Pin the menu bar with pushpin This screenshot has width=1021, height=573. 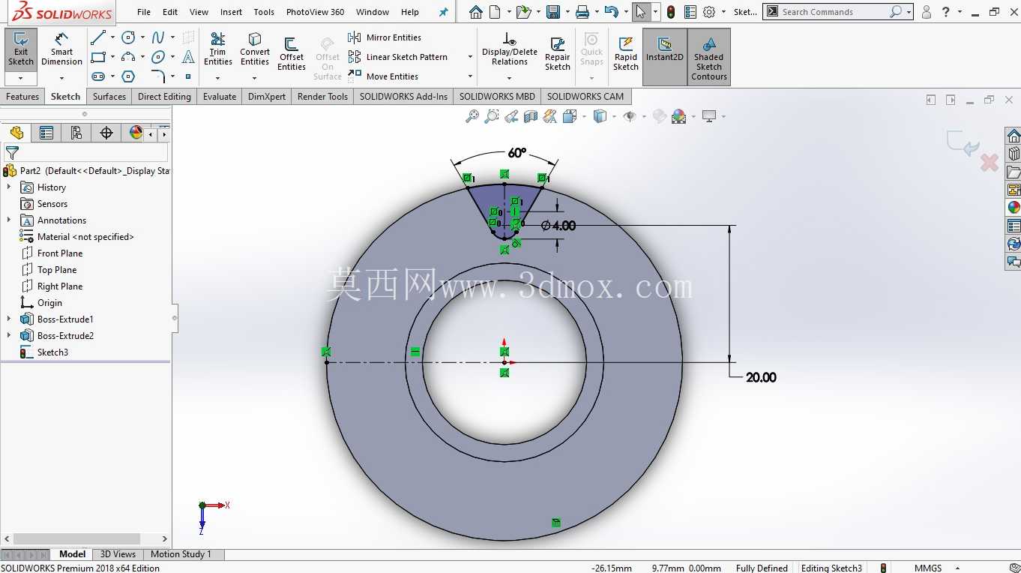point(444,12)
